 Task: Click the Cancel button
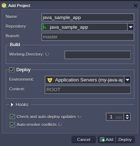83,140
